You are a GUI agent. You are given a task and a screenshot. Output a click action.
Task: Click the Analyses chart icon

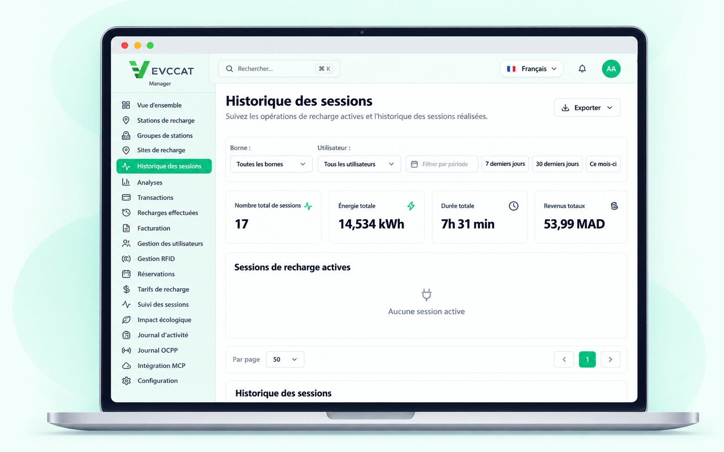pyautogui.click(x=126, y=182)
